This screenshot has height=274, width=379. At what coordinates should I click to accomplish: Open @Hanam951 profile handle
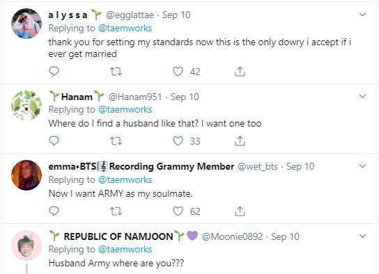[135, 97]
